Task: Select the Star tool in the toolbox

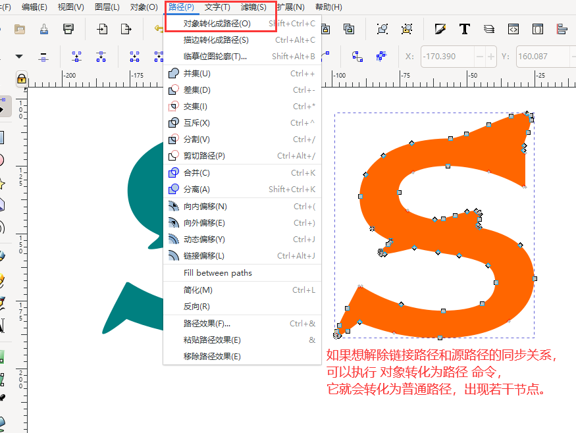Action: pyautogui.click(x=2, y=183)
